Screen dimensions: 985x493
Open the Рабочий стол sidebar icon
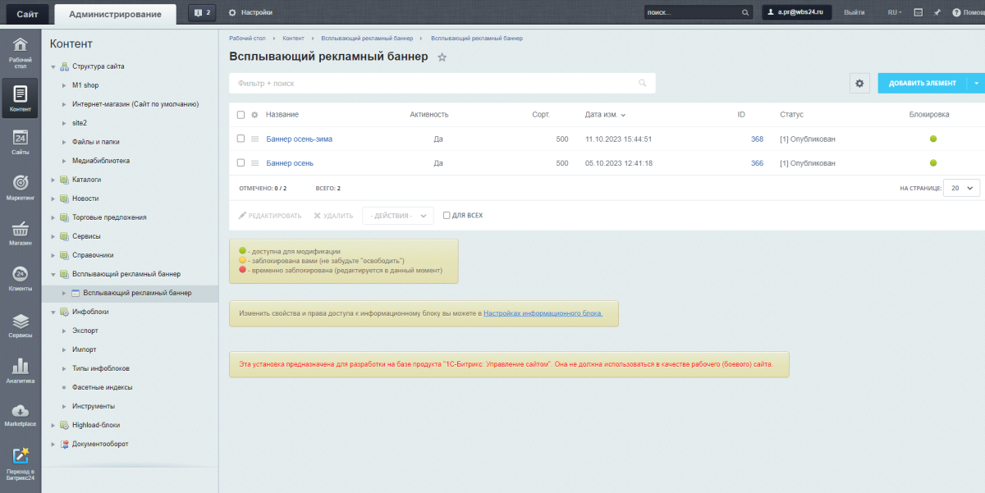click(x=21, y=50)
